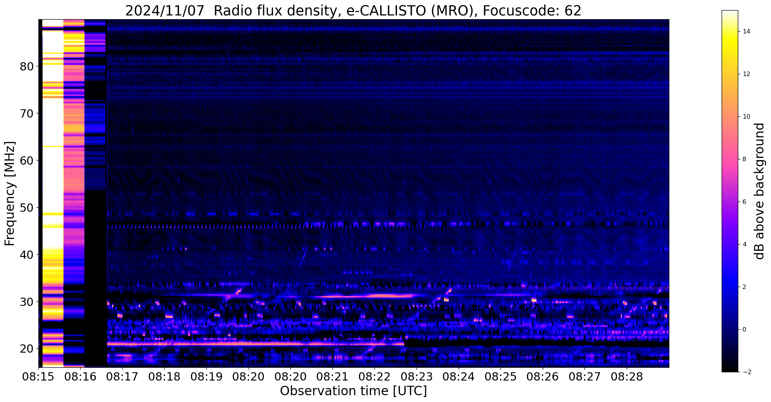Click the 'dB above background' colorbar label

point(760,191)
